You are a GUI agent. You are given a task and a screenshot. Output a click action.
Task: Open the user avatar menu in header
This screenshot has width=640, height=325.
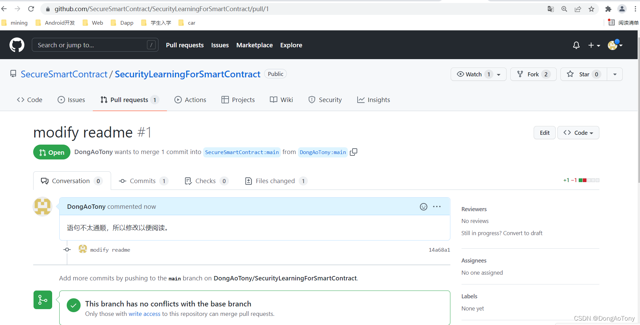pos(615,45)
